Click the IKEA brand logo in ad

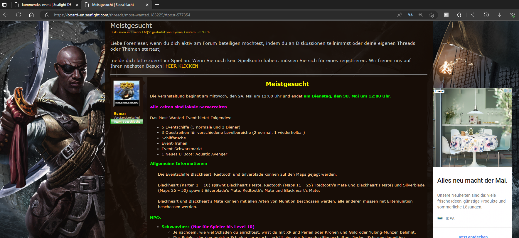point(440,219)
